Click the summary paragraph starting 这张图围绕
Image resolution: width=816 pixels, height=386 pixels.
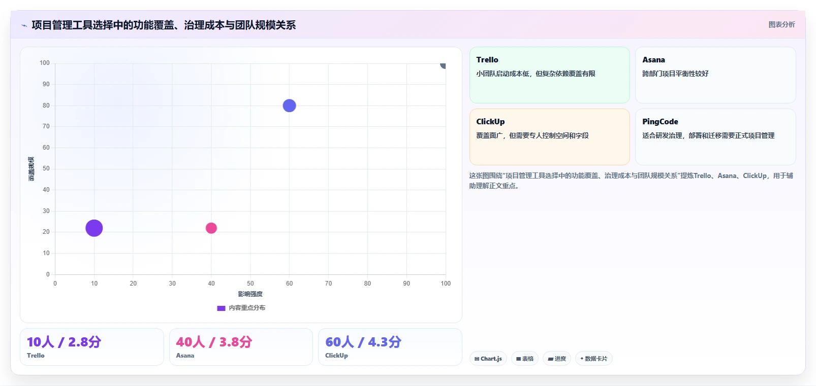(631, 181)
